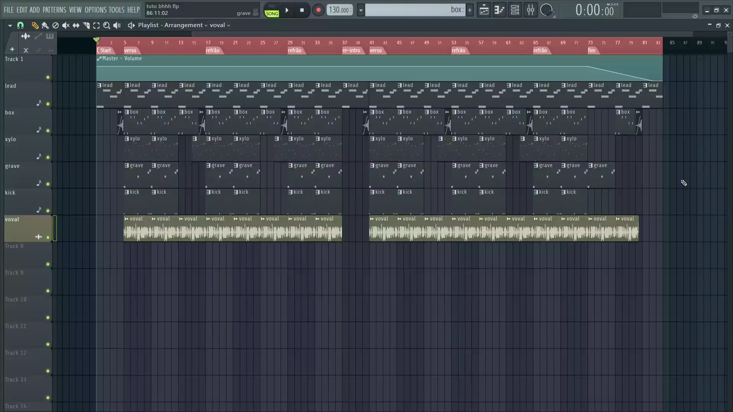Image resolution: width=733 pixels, height=412 pixels.
Task: Mute the grave track green dot
Action: point(48,184)
